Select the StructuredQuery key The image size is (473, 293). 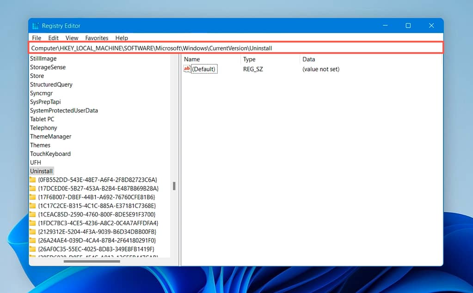tap(51, 84)
